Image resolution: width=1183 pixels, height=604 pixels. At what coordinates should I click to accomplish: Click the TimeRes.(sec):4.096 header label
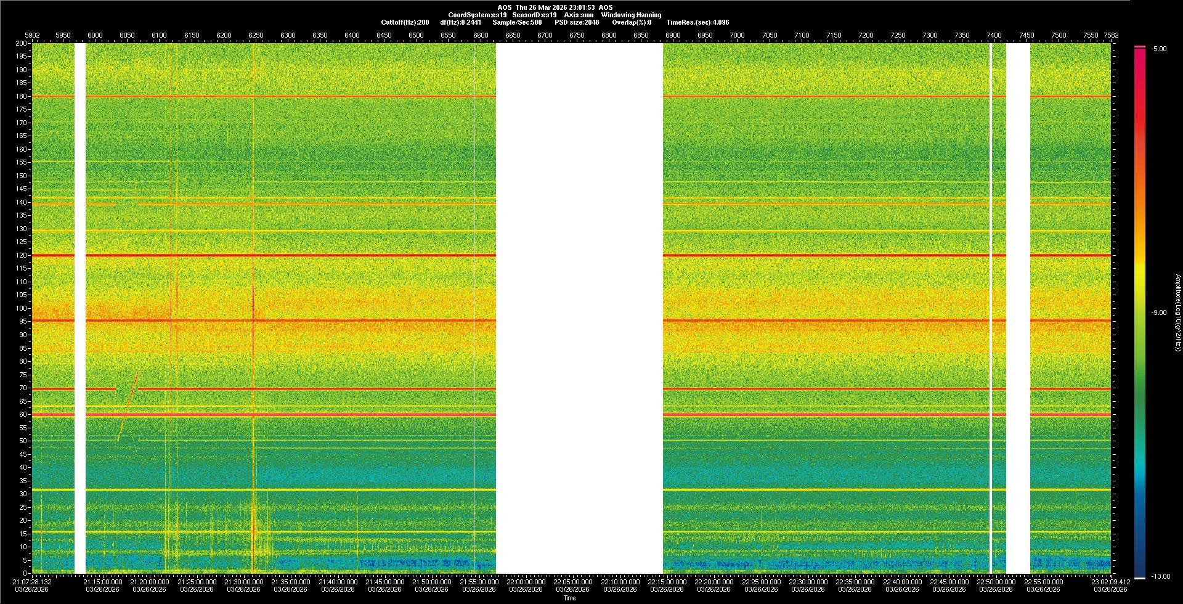[x=697, y=22]
